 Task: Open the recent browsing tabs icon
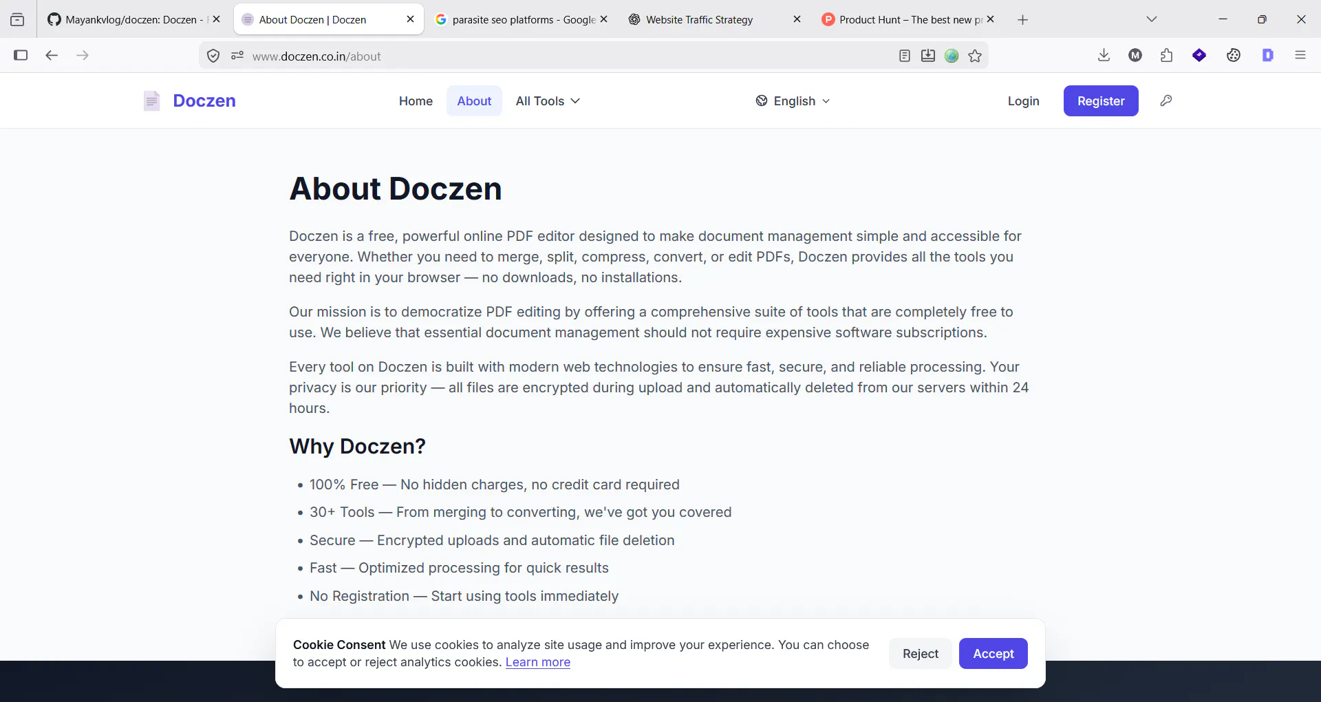pyautogui.click(x=17, y=19)
